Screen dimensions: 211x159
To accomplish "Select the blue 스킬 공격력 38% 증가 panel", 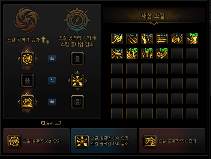I will [x=104, y=141].
